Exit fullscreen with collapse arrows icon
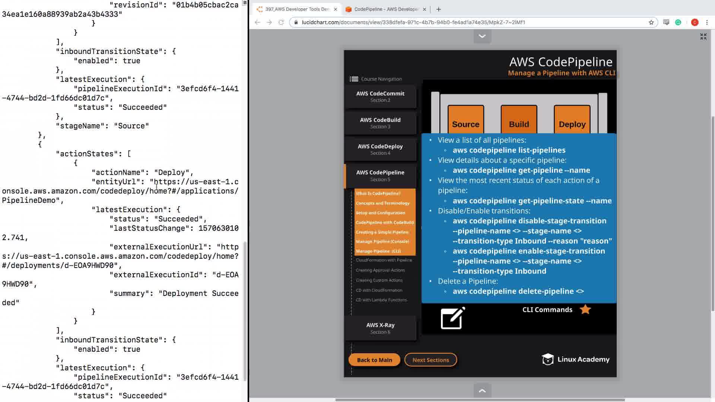The image size is (715, 402). click(x=703, y=36)
